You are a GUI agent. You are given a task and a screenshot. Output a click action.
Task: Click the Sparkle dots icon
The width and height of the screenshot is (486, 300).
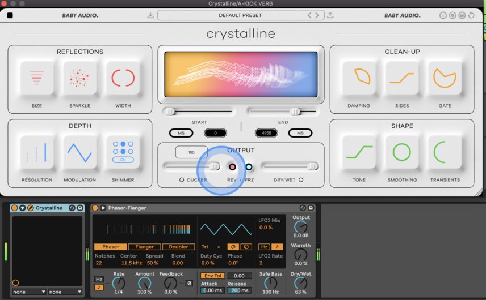click(x=79, y=78)
